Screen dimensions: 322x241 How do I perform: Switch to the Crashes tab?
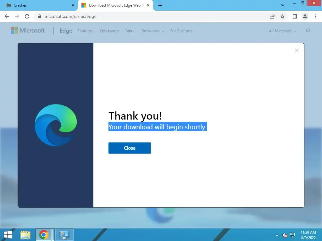pyautogui.click(x=39, y=5)
